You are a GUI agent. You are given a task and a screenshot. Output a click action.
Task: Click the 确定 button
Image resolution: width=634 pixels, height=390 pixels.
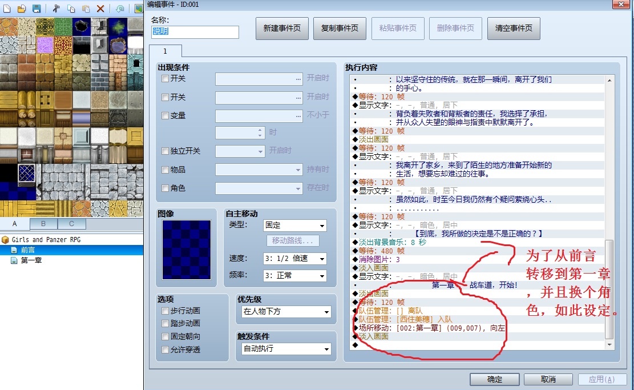[495, 379]
